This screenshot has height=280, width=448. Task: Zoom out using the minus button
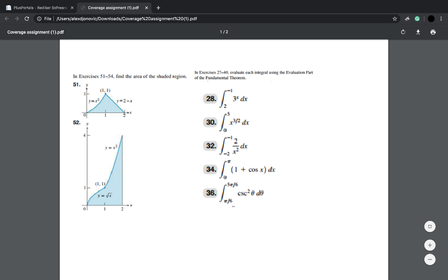click(430, 259)
